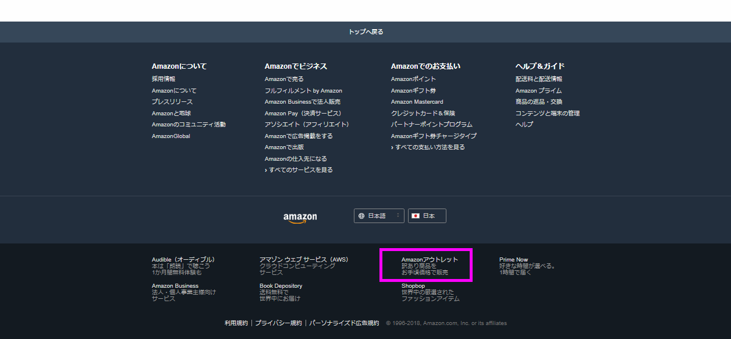The image size is (731, 339).
Task: Open 商品の返品・交換 returns link
Action: coord(538,102)
